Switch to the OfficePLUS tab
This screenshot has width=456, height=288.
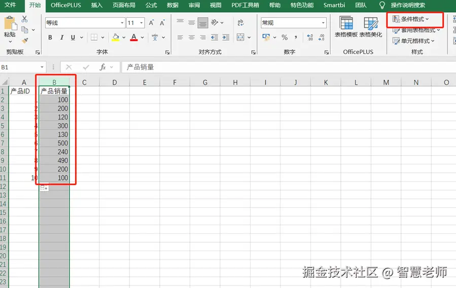click(x=66, y=5)
